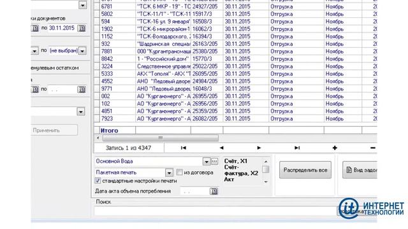Select 'Счёт-фактура, Х2' in print list
The height and width of the screenshot is (229, 408).
[x=241, y=170]
